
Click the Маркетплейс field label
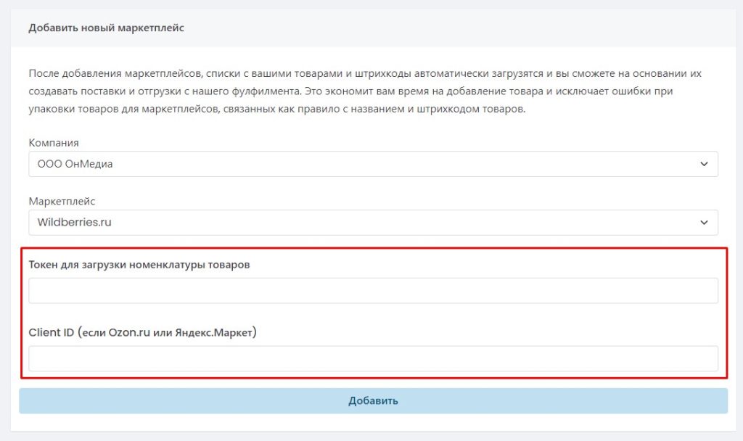tap(62, 202)
